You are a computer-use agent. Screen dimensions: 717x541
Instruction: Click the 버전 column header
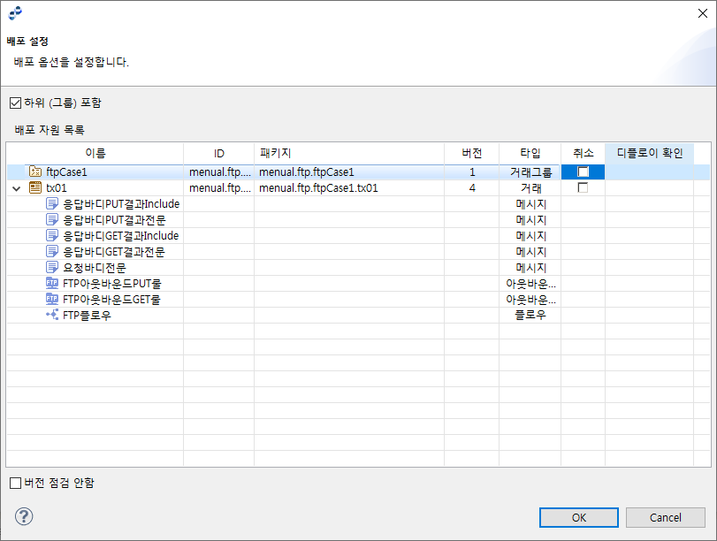coord(472,153)
